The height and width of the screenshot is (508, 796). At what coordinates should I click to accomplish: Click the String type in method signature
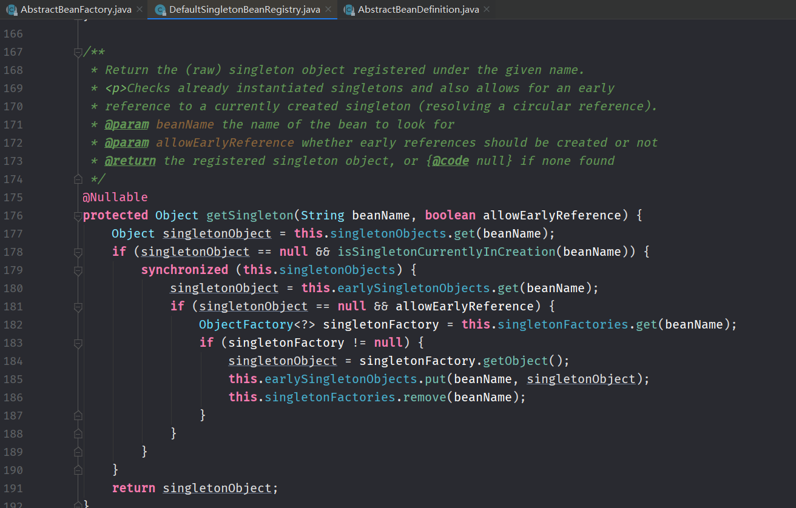pos(323,215)
